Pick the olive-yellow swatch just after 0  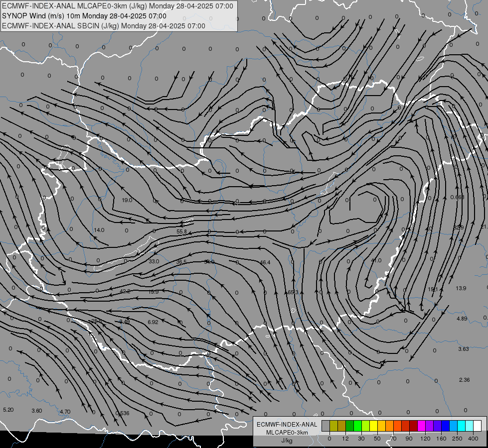[x=333, y=426]
